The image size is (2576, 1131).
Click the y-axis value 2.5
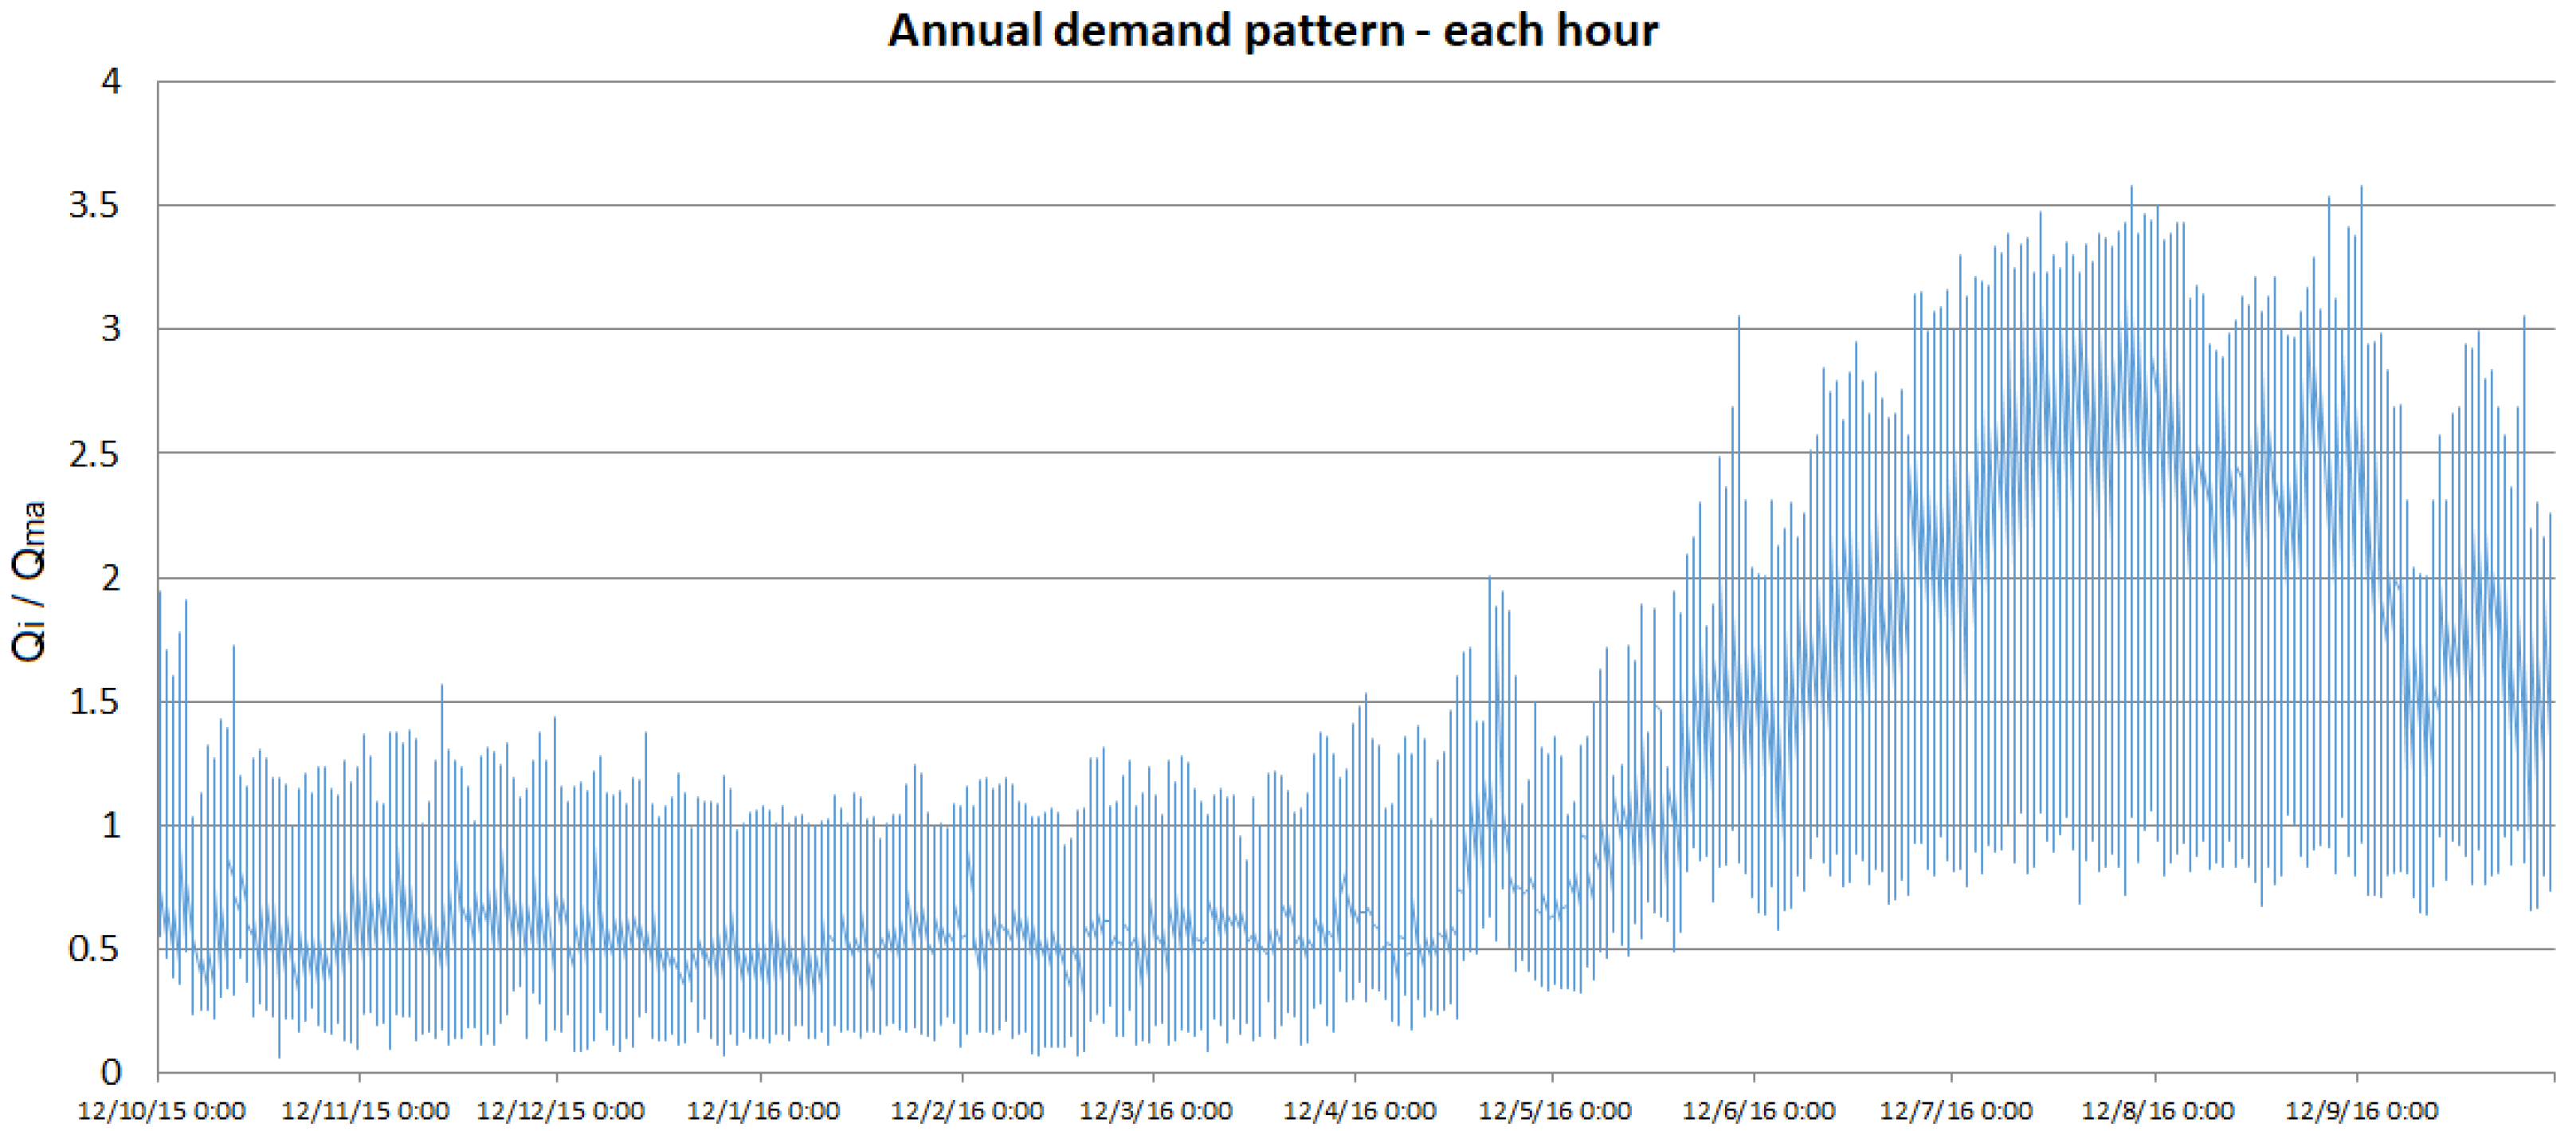point(93,454)
